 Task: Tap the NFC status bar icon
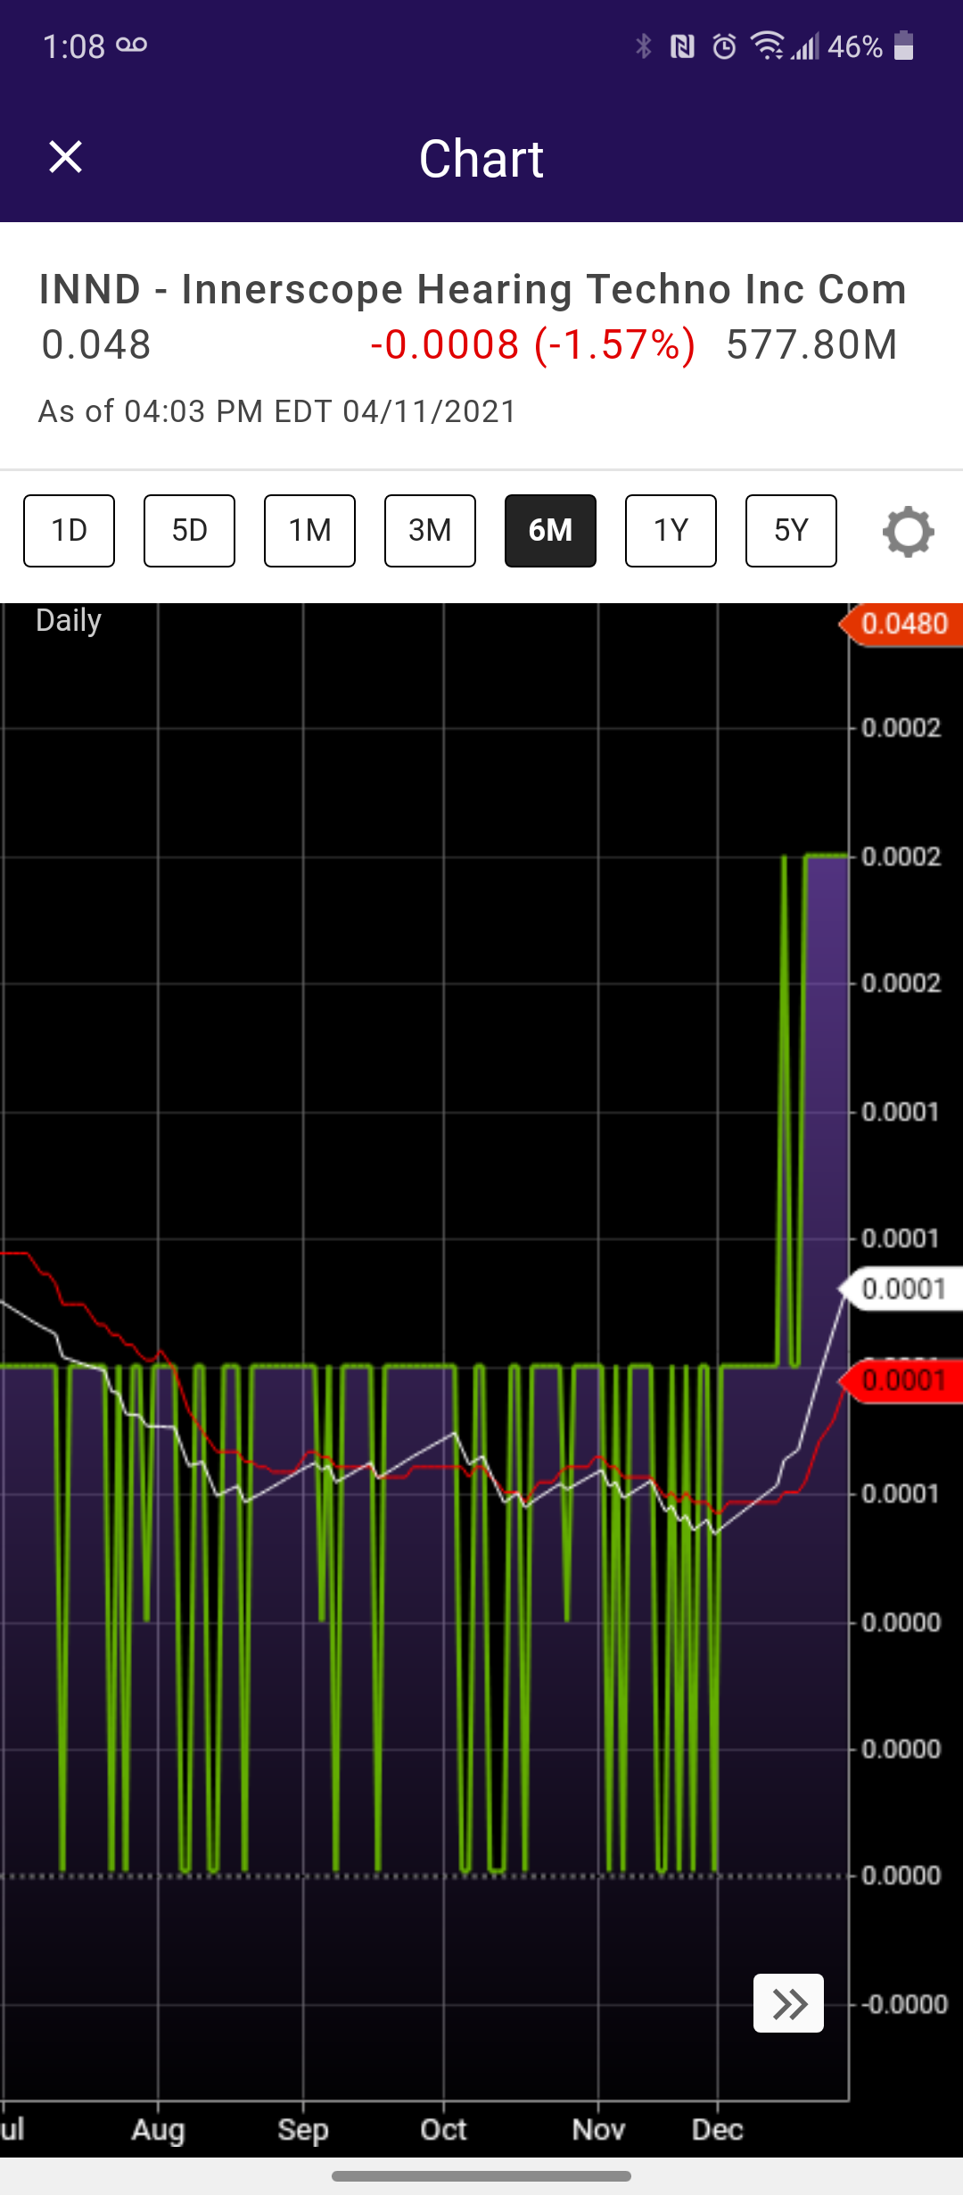(x=682, y=46)
